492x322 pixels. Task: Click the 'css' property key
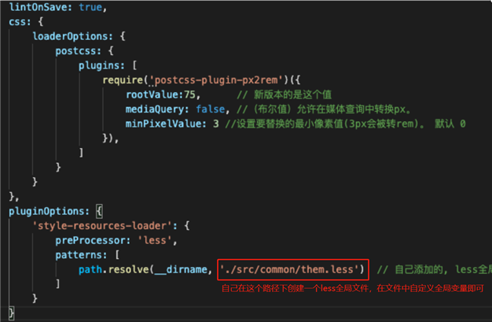tap(18, 22)
